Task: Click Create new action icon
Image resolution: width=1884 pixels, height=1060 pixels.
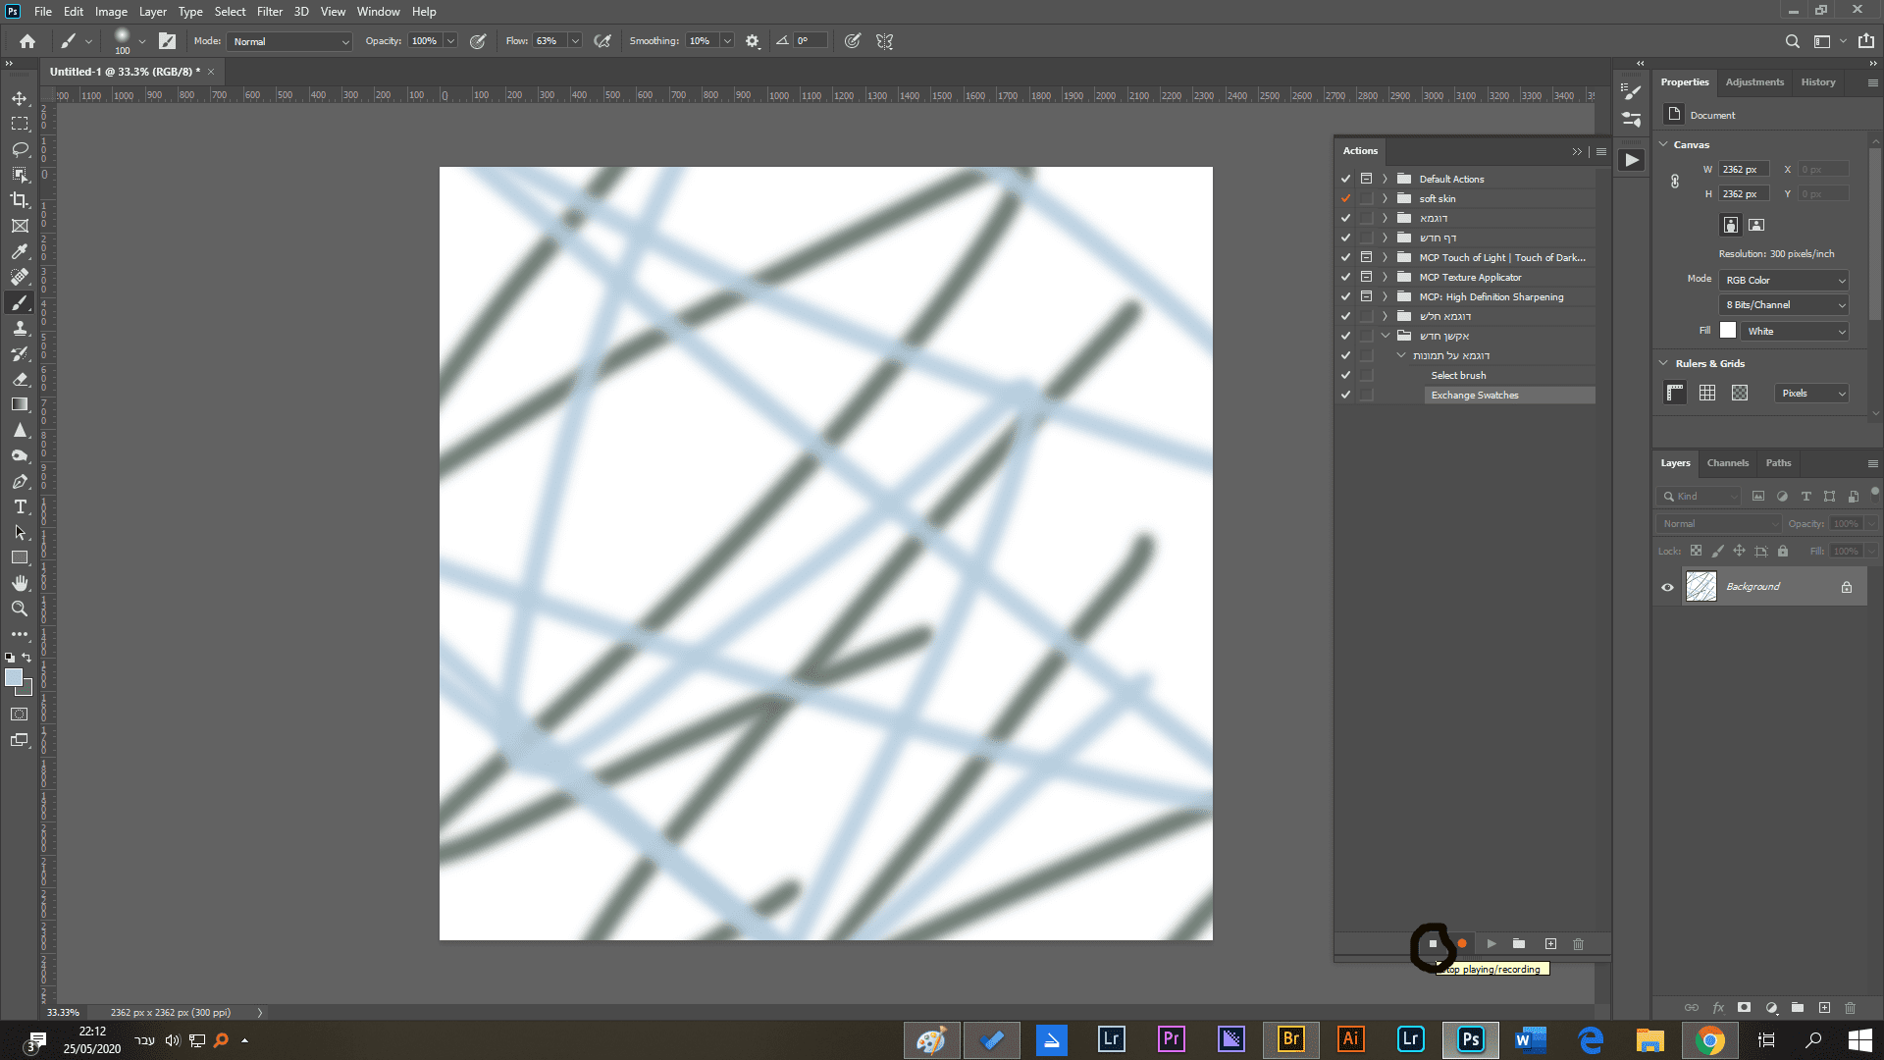Action: [1550, 943]
